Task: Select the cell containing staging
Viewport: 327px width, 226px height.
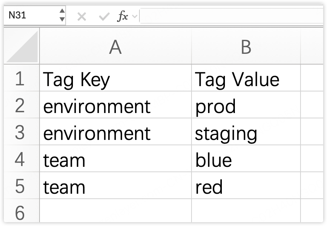Action: [x=246, y=133]
